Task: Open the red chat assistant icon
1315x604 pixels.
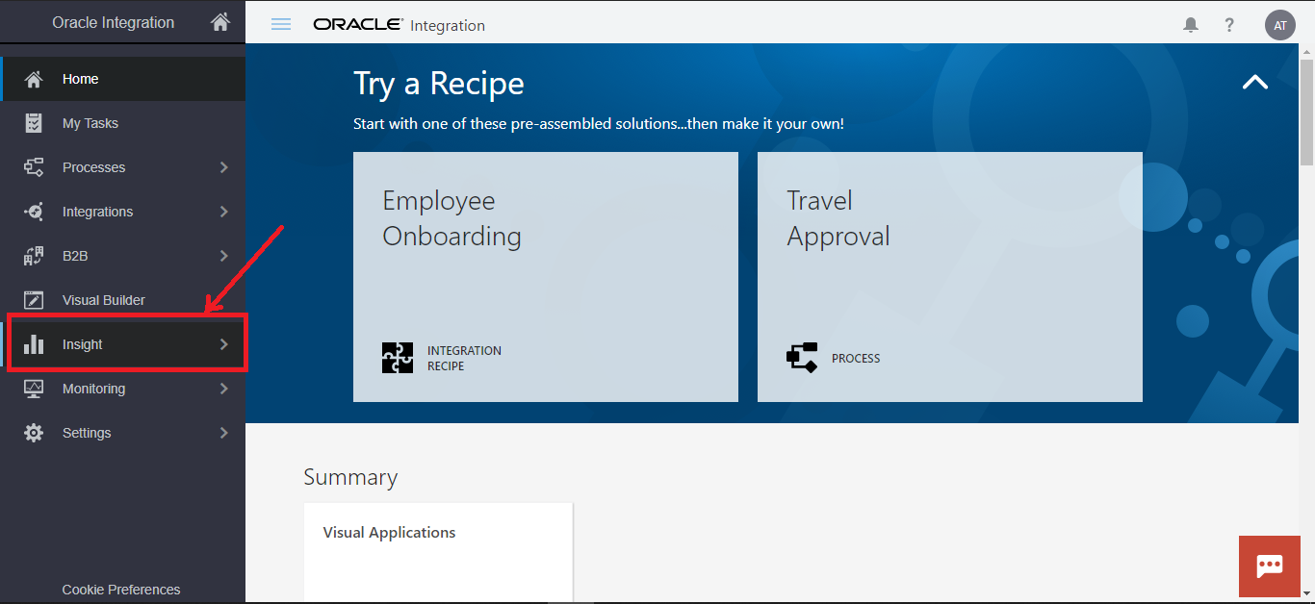Action: tap(1269, 566)
